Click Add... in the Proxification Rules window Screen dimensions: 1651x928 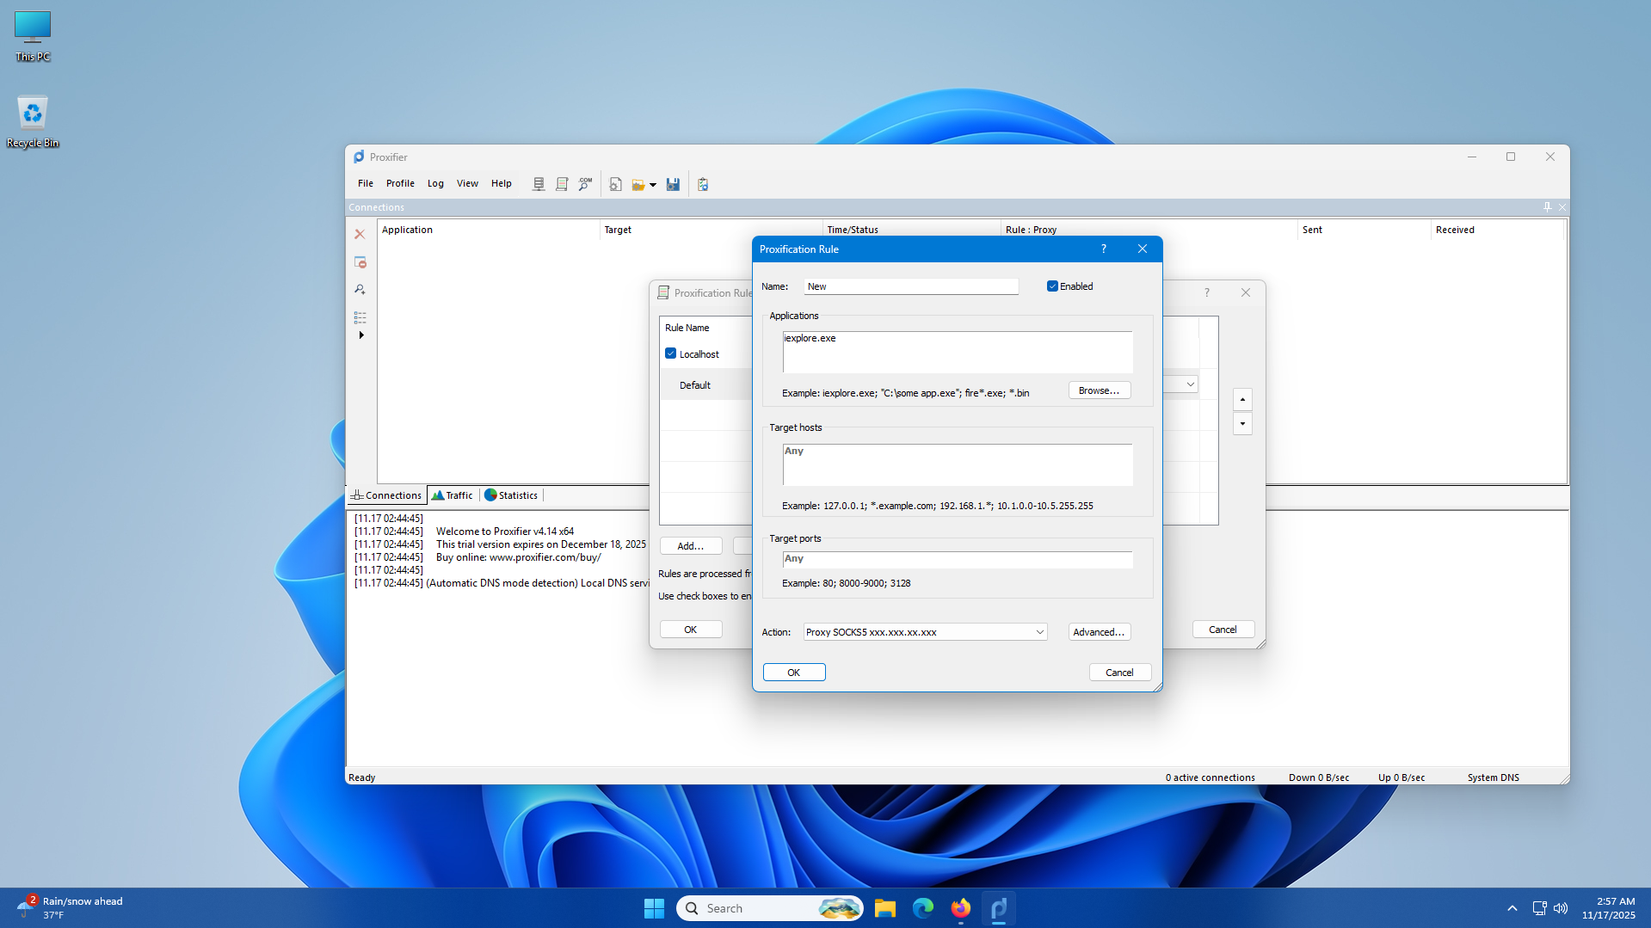690,546
